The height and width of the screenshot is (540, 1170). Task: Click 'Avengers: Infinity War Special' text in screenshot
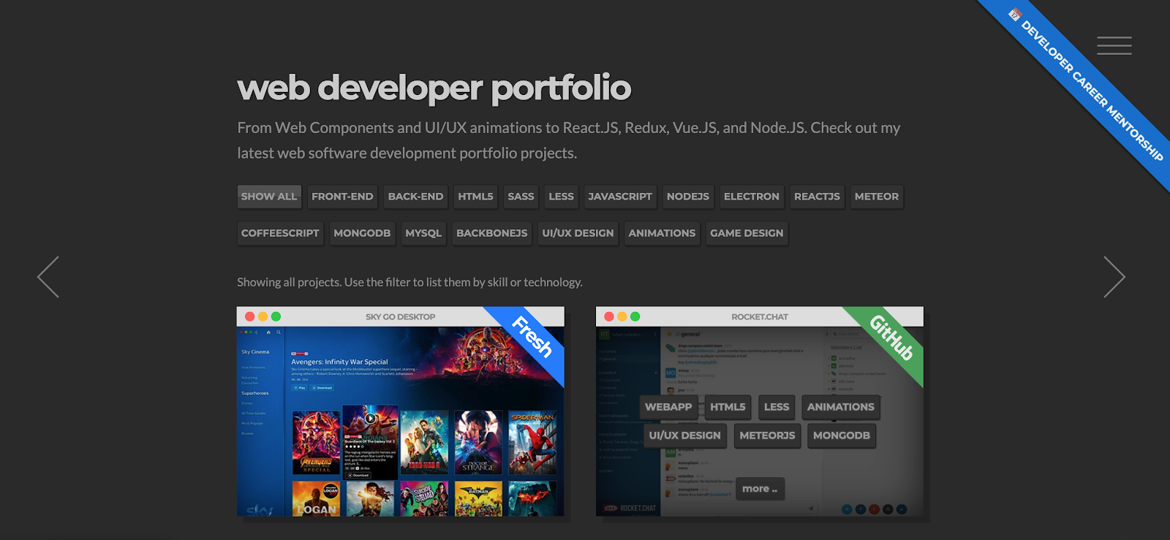(x=339, y=362)
